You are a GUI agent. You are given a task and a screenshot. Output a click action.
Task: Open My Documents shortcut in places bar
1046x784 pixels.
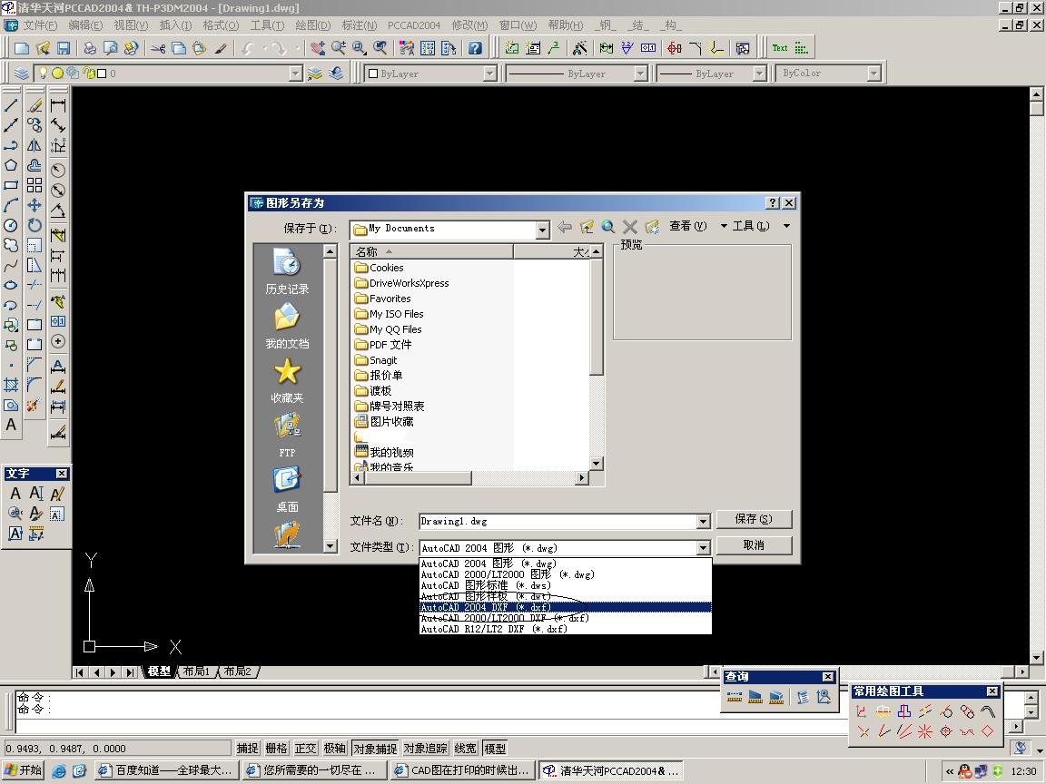pos(287,326)
